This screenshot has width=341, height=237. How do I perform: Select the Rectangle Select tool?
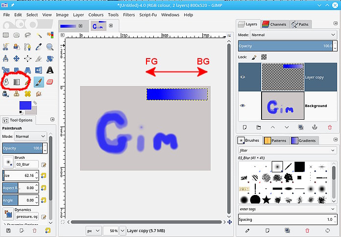tap(6, 35)
